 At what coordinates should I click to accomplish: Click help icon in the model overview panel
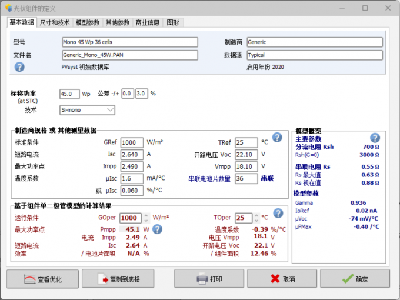click(375, 138)
